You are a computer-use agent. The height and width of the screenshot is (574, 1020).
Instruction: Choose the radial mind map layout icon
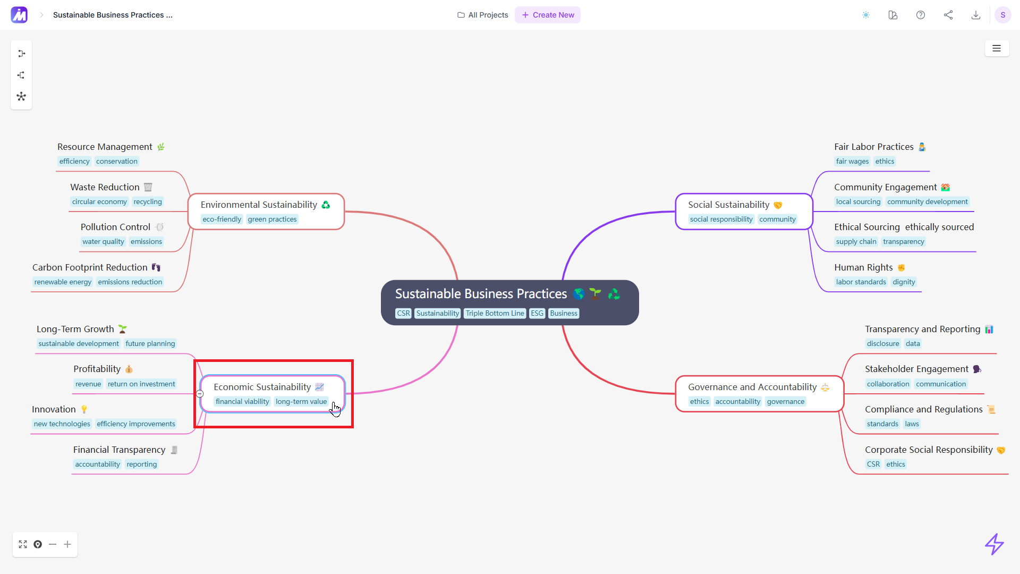coord(21,97)
